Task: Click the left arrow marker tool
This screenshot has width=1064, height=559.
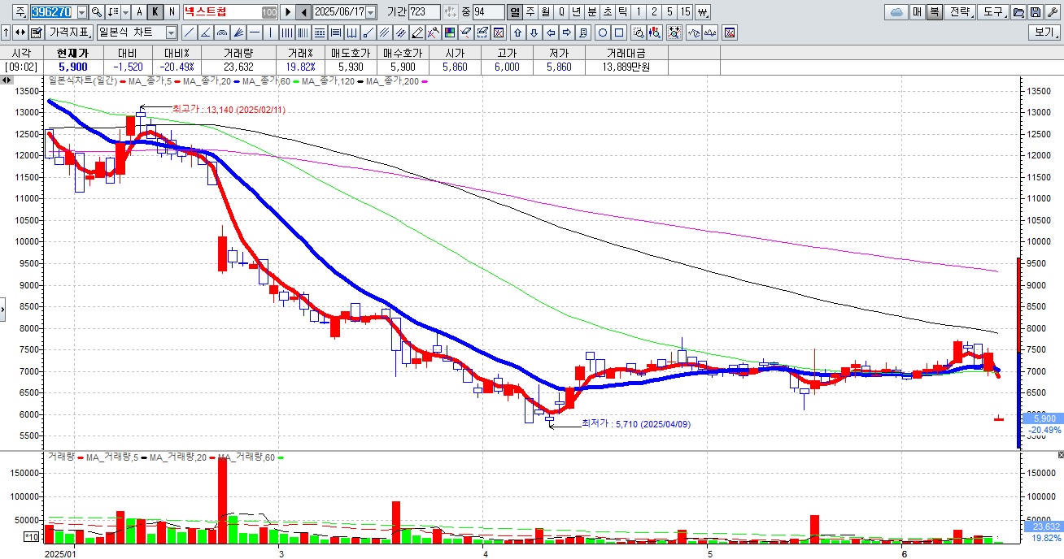Action: click(x=551, y=32)
